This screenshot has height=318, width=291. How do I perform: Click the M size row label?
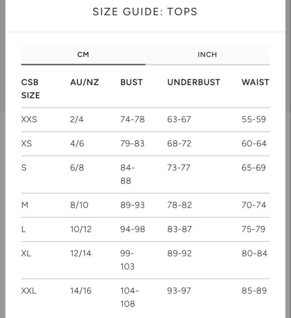click(x=25, y=205)
